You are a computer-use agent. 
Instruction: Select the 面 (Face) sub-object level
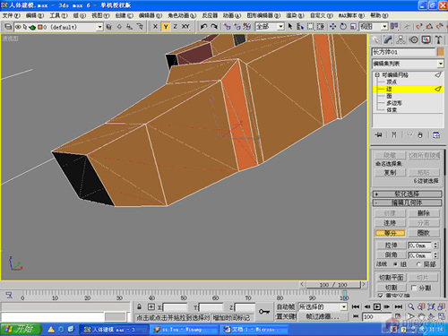(389, 96)
